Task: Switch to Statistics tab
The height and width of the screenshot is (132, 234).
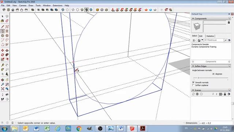Action: pos(210,36)
